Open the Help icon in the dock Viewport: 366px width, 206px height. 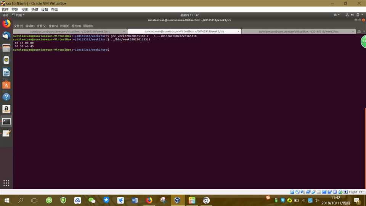tap(6, 97)
